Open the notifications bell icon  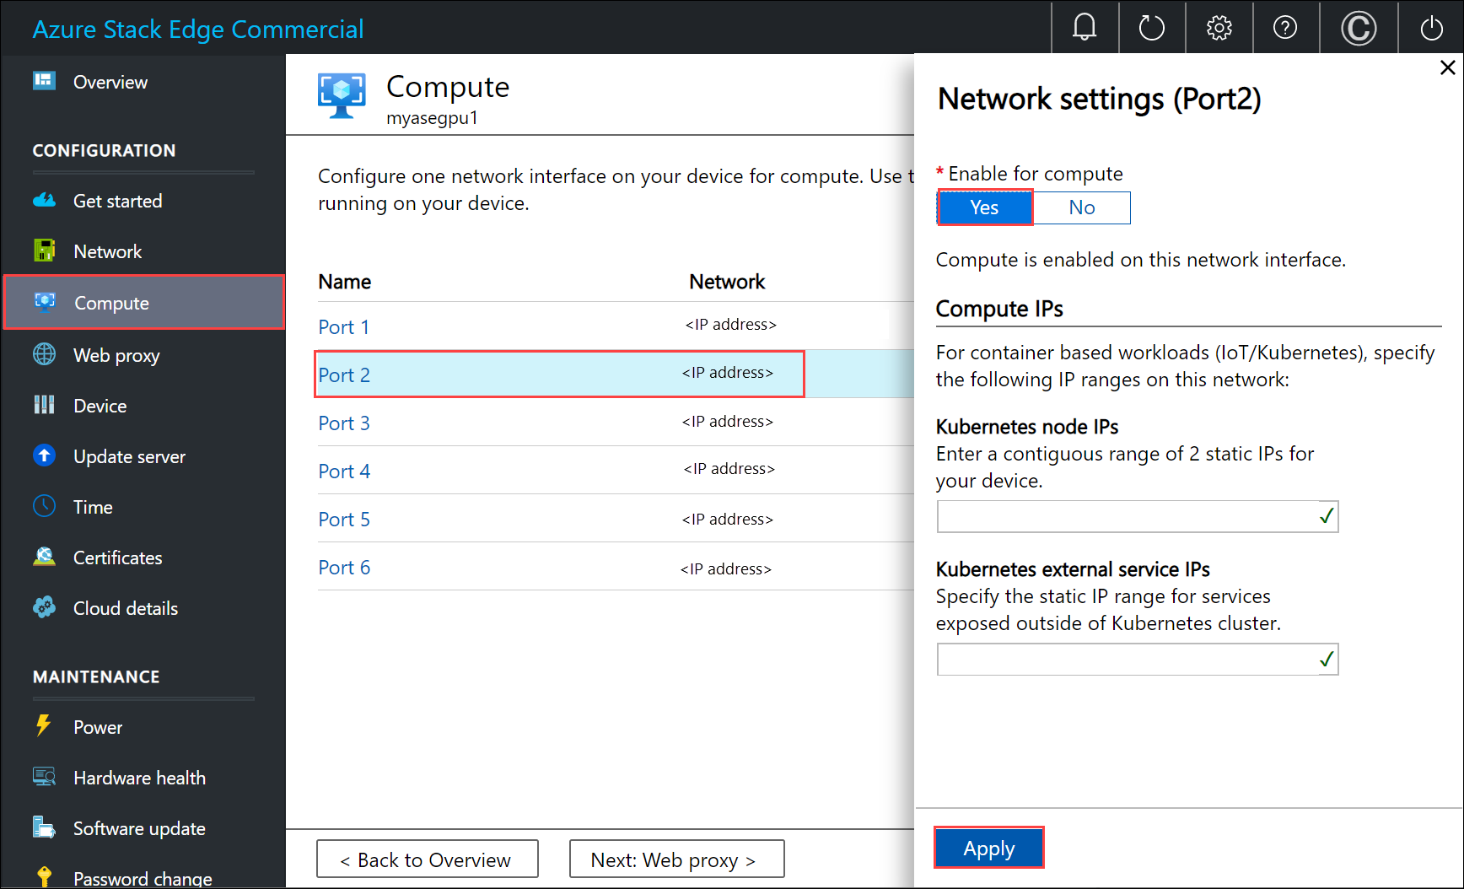click(x=1085, y=27)
